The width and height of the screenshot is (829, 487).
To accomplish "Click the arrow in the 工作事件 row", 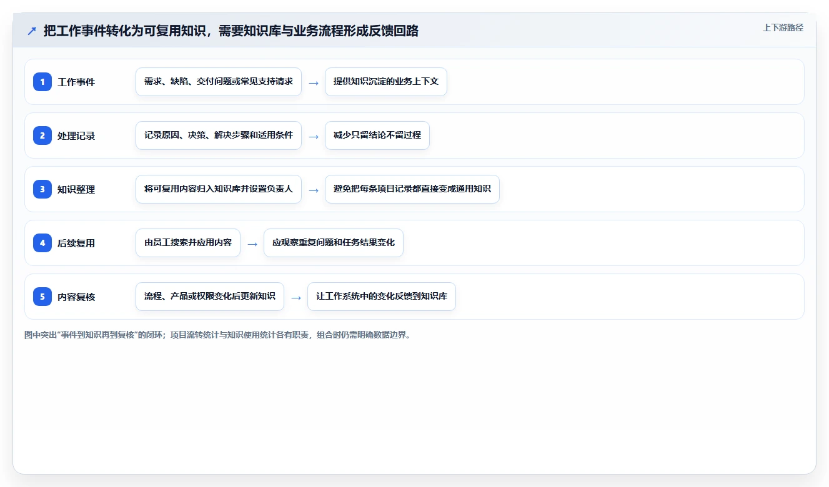I will pyautogui.click(x=314, y=82).
